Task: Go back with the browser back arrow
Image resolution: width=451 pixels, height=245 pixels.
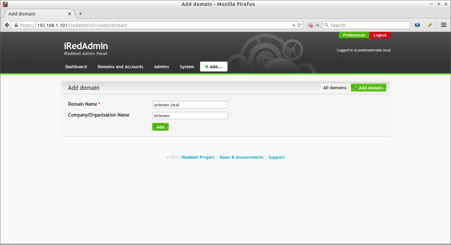Action: tap(7, 25)
